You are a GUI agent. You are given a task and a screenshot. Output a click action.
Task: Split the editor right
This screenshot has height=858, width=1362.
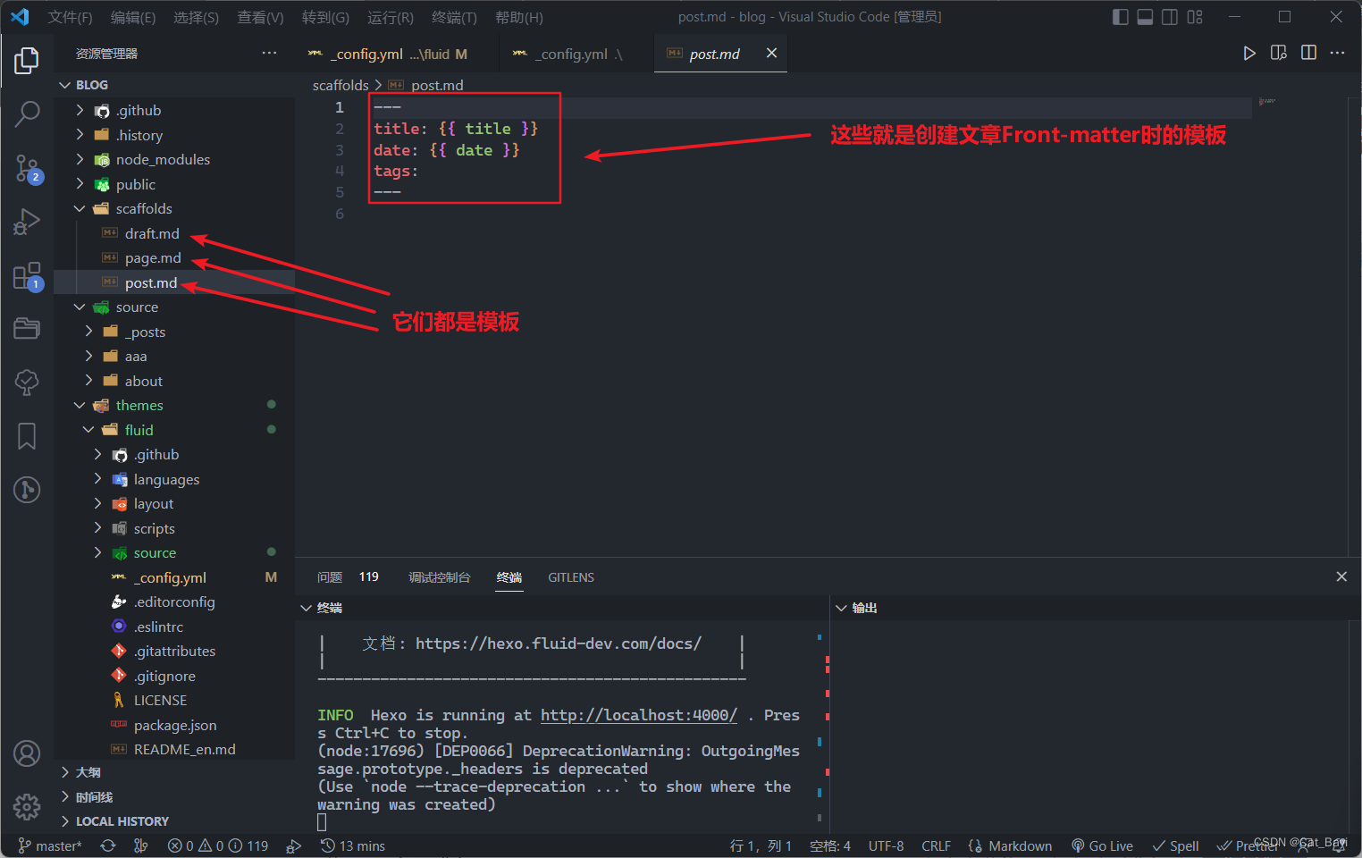(x=1308, y=54)
